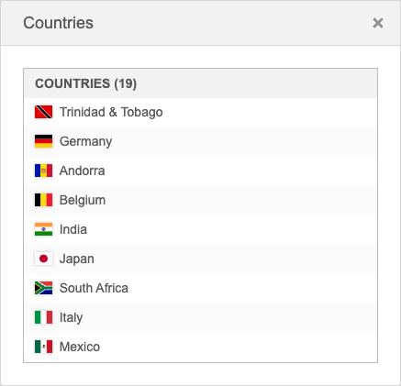Pick Belgium from the list
Screen dimensions: 401x386
(x=200, y=200)
